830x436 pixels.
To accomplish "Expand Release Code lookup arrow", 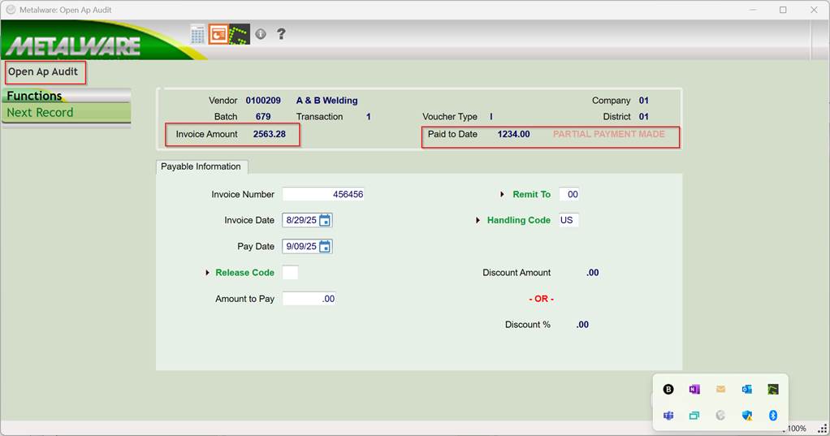I will point(208,273).
